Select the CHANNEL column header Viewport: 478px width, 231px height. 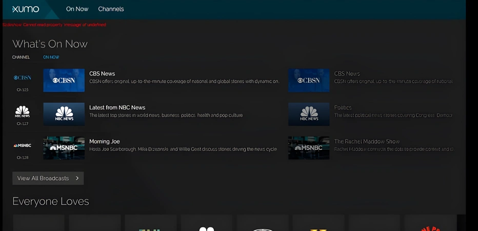[x=21, y=57]
